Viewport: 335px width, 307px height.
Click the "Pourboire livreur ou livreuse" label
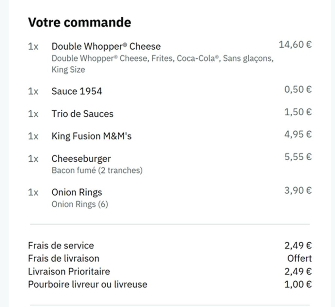[x=88, y=284]
